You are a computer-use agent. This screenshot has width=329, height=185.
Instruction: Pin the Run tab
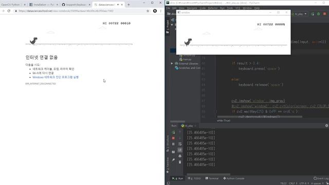[173, 160]
